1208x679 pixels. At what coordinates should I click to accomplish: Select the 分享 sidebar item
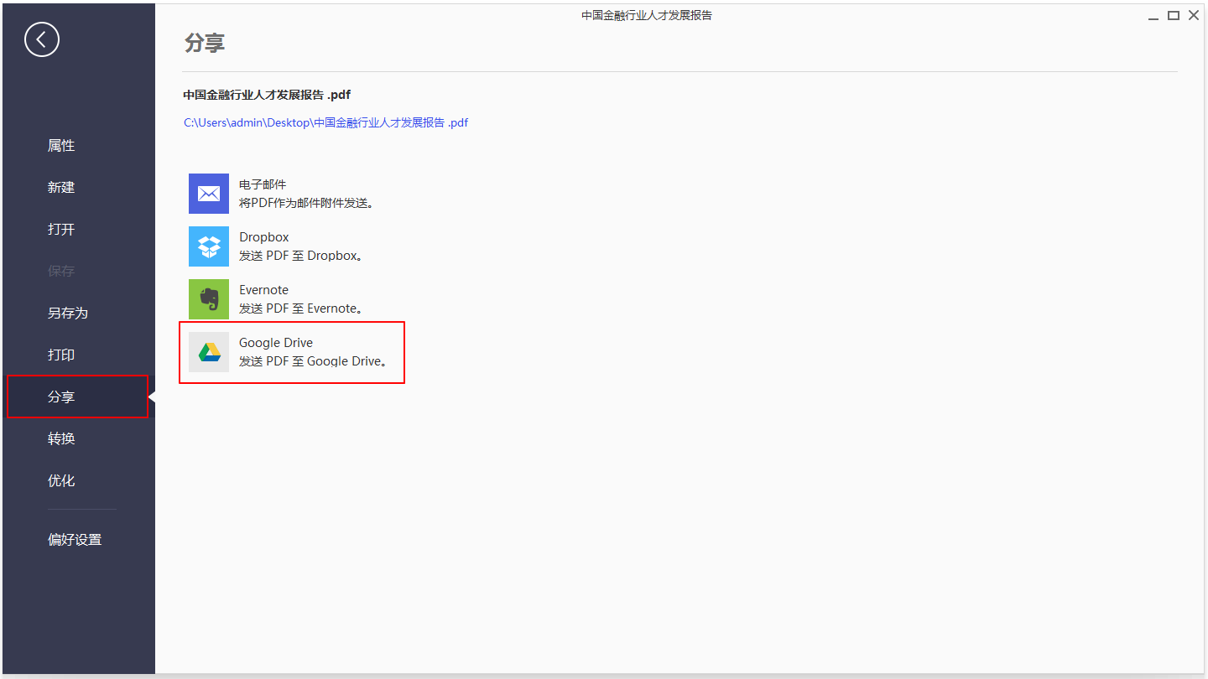click(77, 397)
